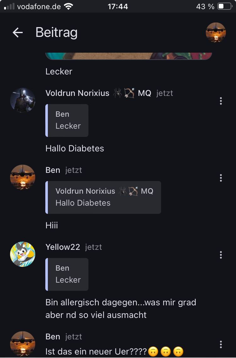Image resolution: width=236 pixels, height=358 pixels.
Task: Open options menu for Voldrun Norixius comment
Action: click(221, 101)
